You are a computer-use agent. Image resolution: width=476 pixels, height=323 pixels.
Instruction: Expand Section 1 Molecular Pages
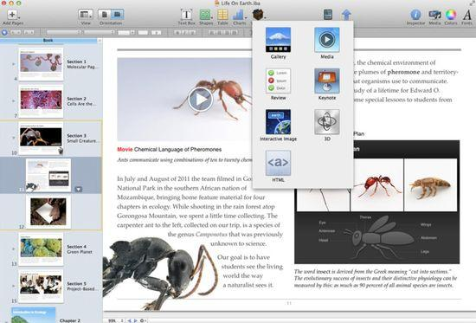13,64
